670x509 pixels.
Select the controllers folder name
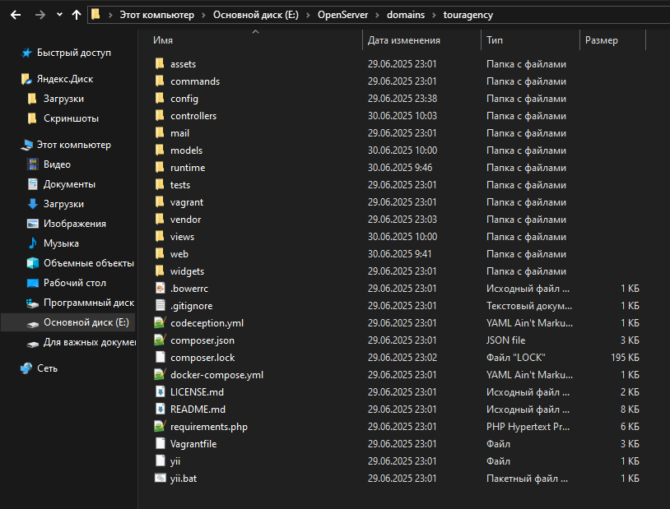coord(193,116)
